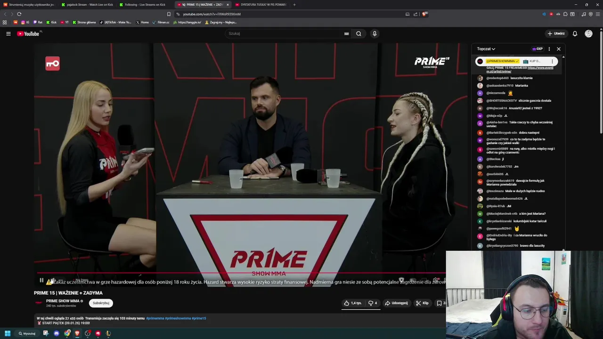Screen dimensions: 603x339
Task: Open the Strona główna bookmark
Action: pos(84,22)
